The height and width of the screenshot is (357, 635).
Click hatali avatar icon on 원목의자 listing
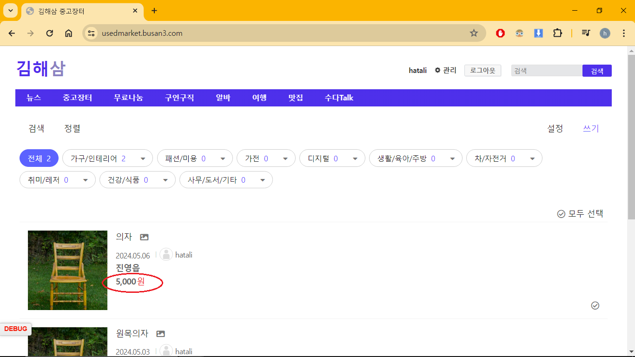166,351
